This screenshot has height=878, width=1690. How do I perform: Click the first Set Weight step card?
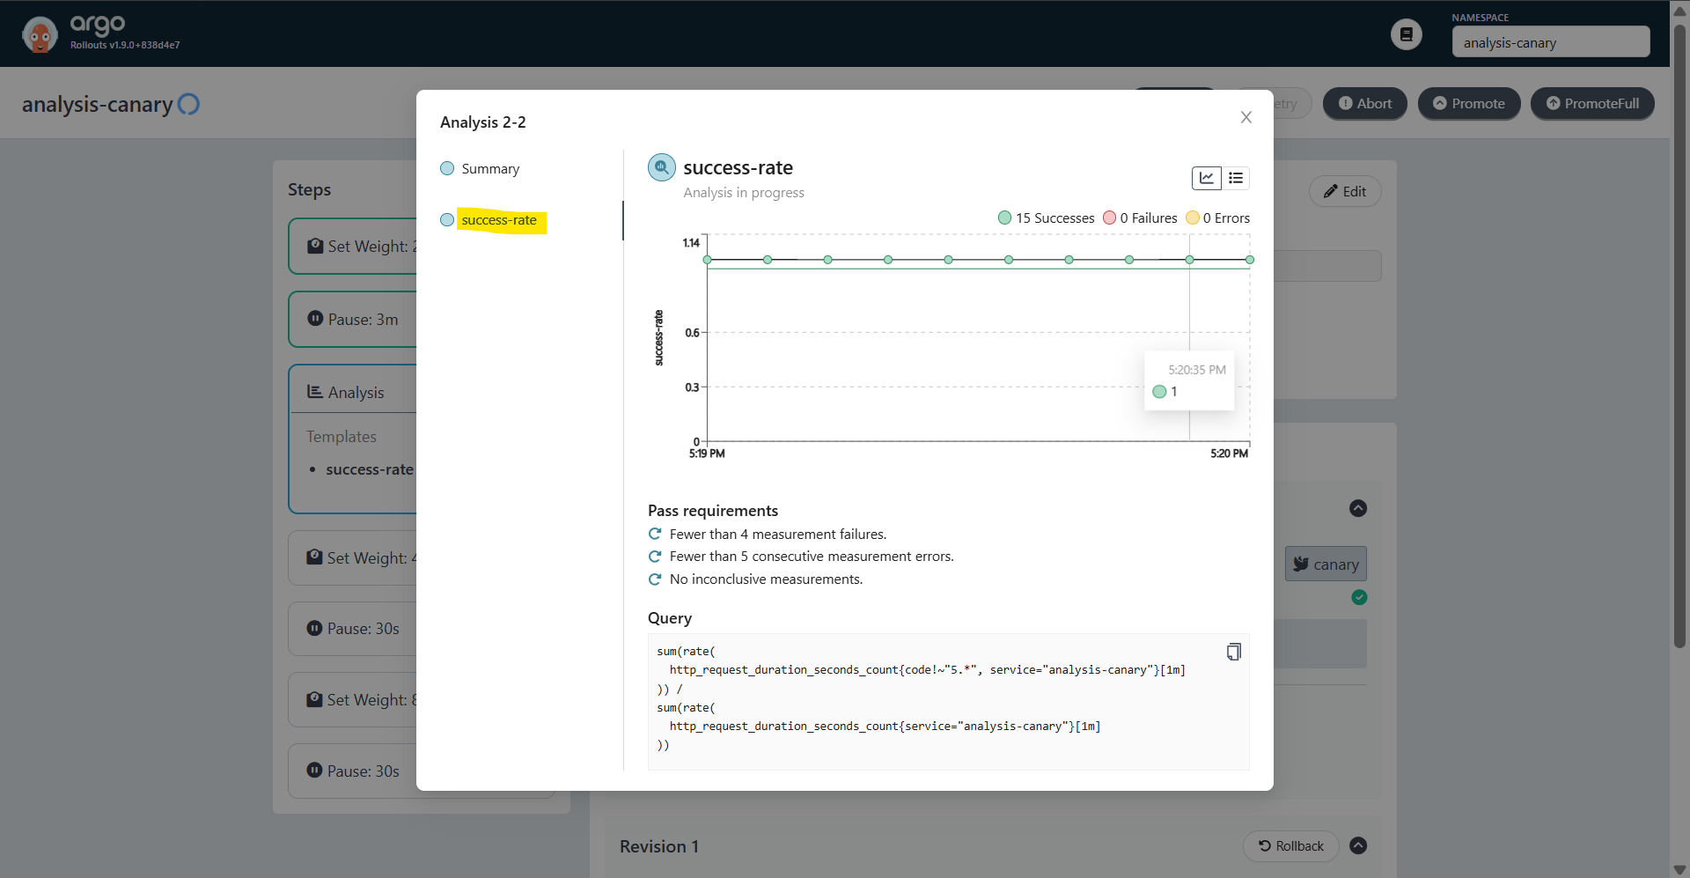(353, 246)
